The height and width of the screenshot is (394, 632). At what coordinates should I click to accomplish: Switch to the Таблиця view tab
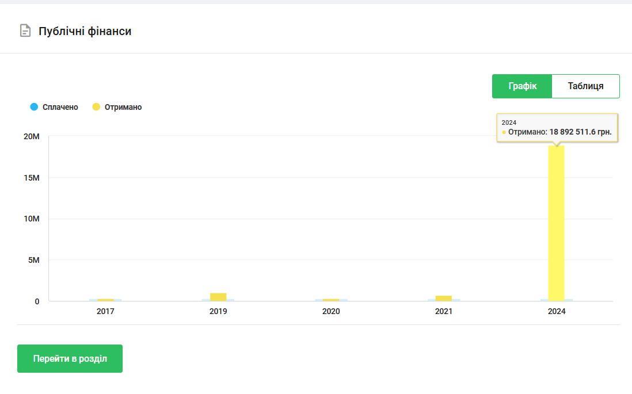pos(585,86)
